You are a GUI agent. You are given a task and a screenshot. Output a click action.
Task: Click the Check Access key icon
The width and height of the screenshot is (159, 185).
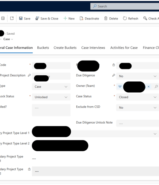point(145,18)
